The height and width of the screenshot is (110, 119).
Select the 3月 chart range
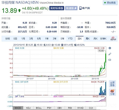point(31,39)
